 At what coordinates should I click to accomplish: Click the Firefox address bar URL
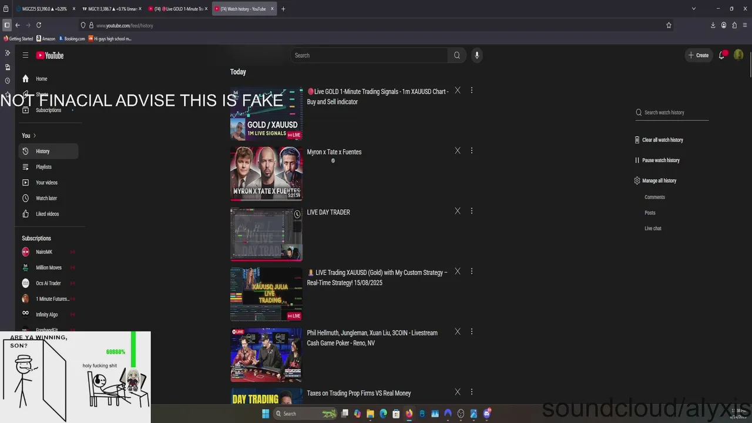pyautogui.click(x=125, y=26)
